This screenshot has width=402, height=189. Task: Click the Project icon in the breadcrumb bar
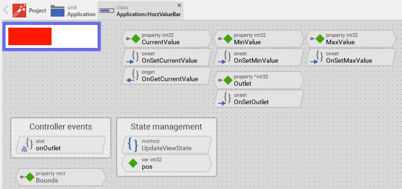[19, 10]
